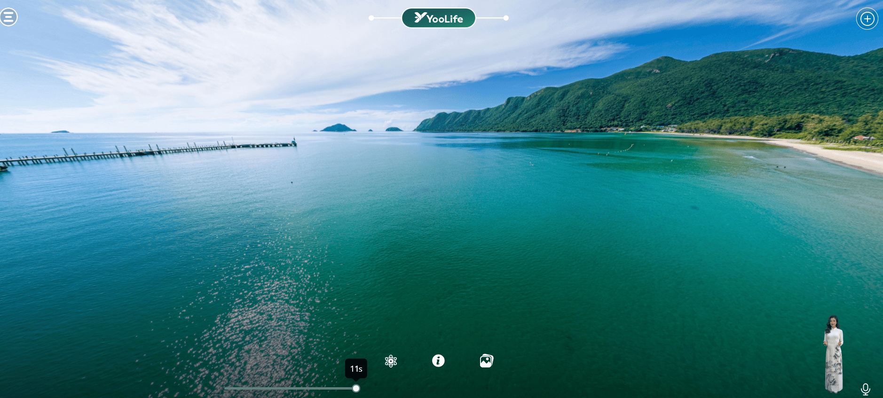883x398 pixels.
Task: Activate the microphone voice icon
Action: point(865,389)
